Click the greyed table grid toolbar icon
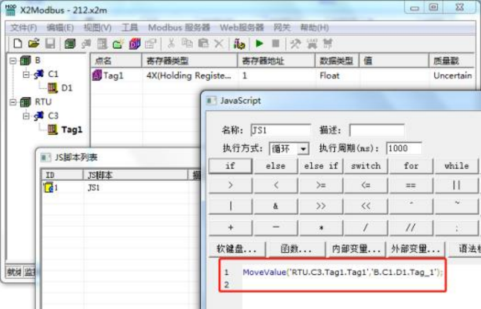 [102, 44]
